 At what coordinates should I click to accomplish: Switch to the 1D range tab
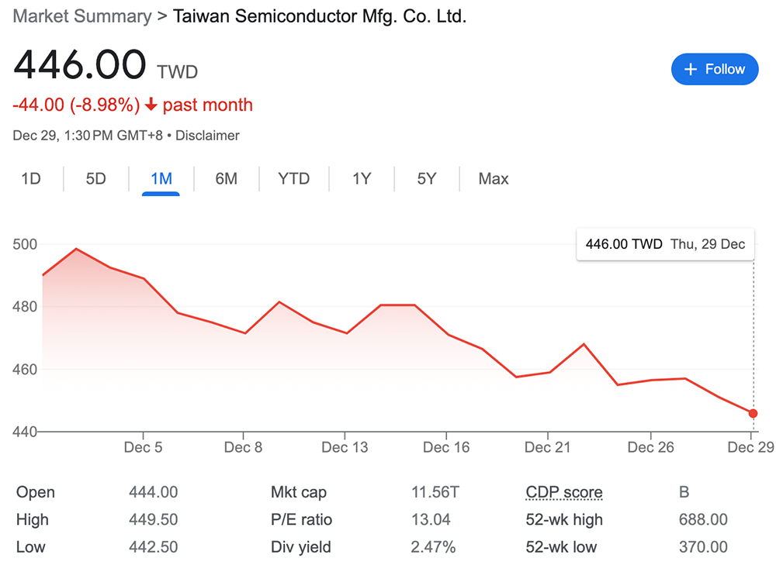[31, 179]
